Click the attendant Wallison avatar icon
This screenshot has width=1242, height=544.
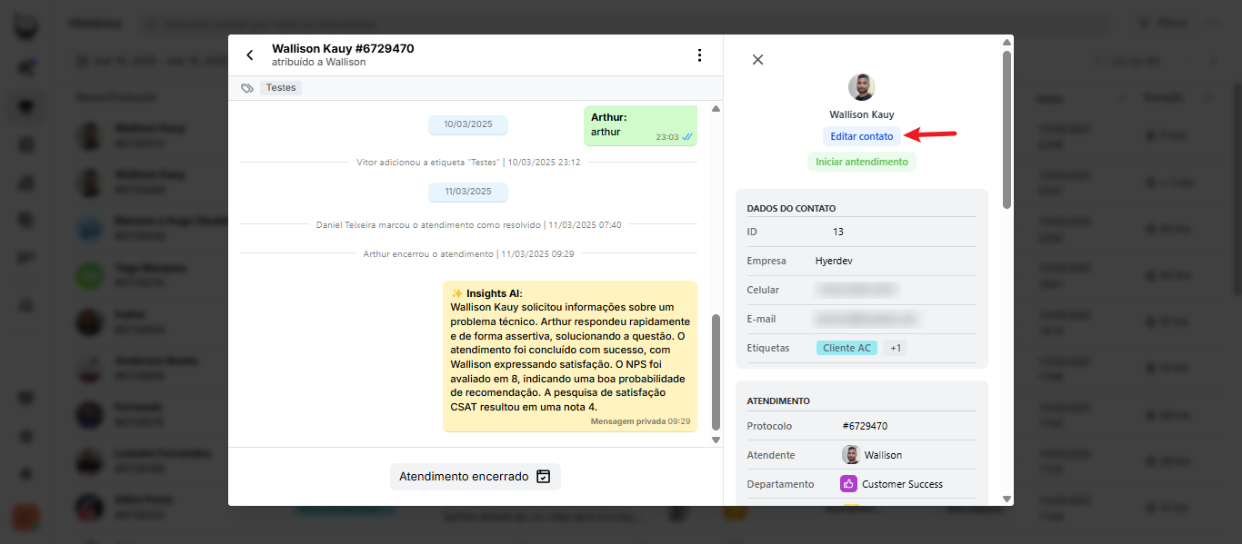[x=850, y=455]
